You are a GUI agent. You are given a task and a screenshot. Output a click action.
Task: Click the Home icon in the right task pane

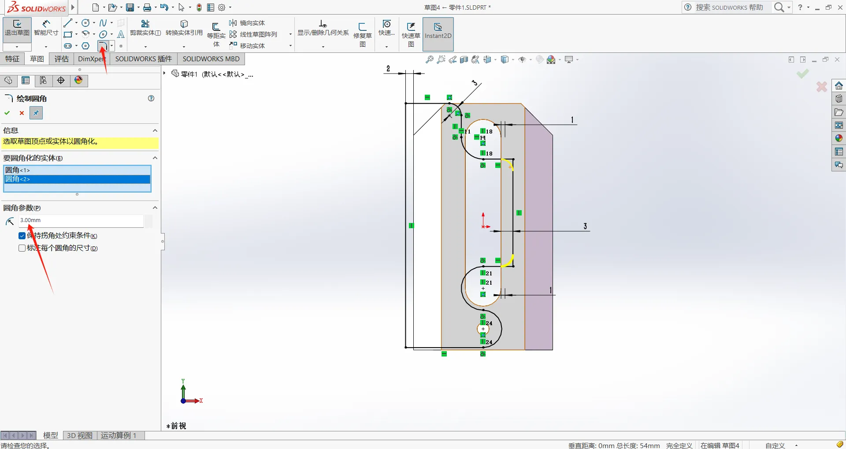(x=839, y=86)
